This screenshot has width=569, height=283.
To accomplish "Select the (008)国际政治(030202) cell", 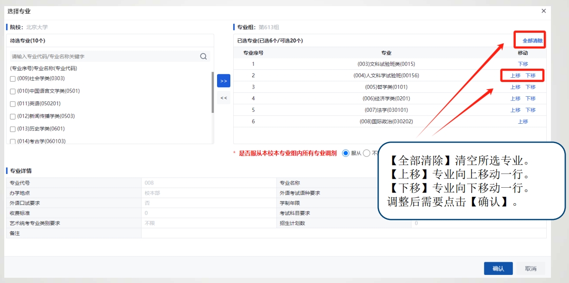I will (x=386, y=122).
